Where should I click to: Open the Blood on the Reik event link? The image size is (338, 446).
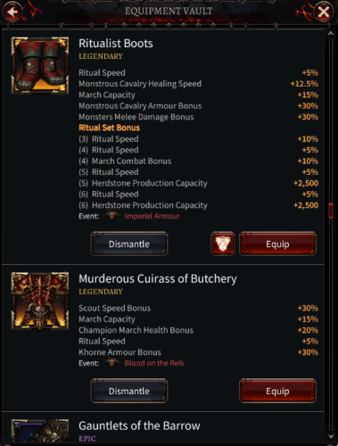[x=154, y=363]
